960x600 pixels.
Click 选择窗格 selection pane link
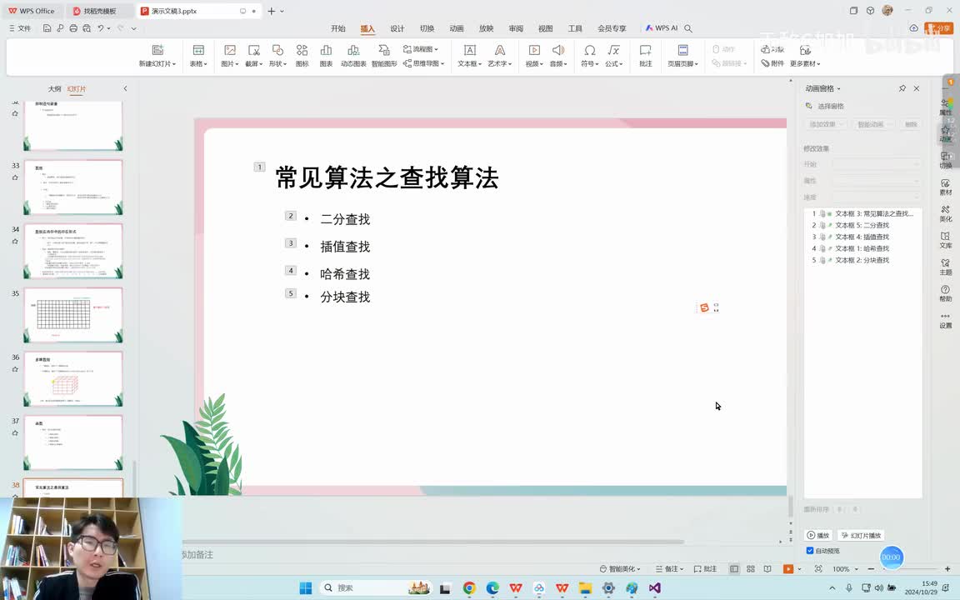click(825, 106)
